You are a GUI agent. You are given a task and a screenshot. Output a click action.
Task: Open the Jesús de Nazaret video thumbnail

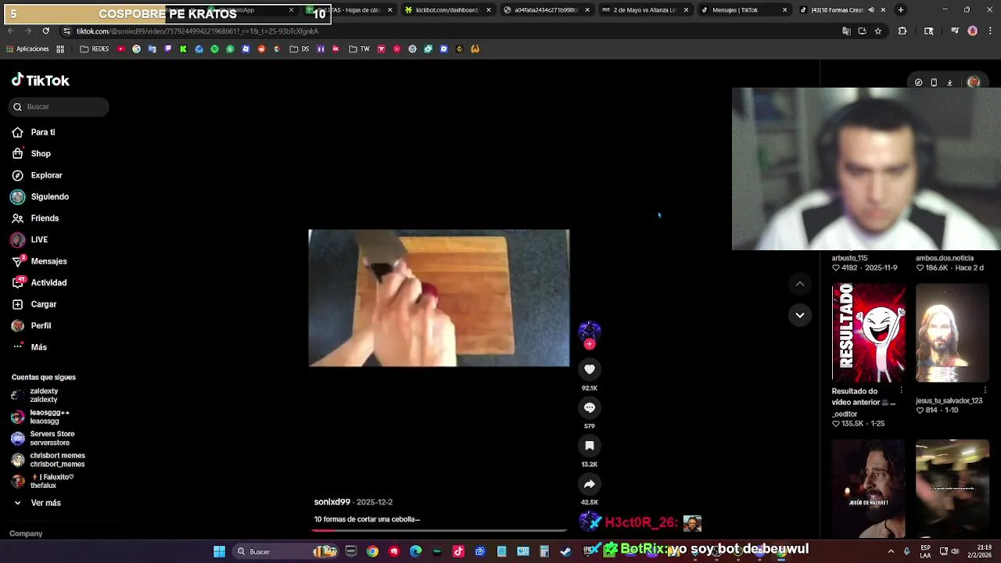tap(869, 489)
